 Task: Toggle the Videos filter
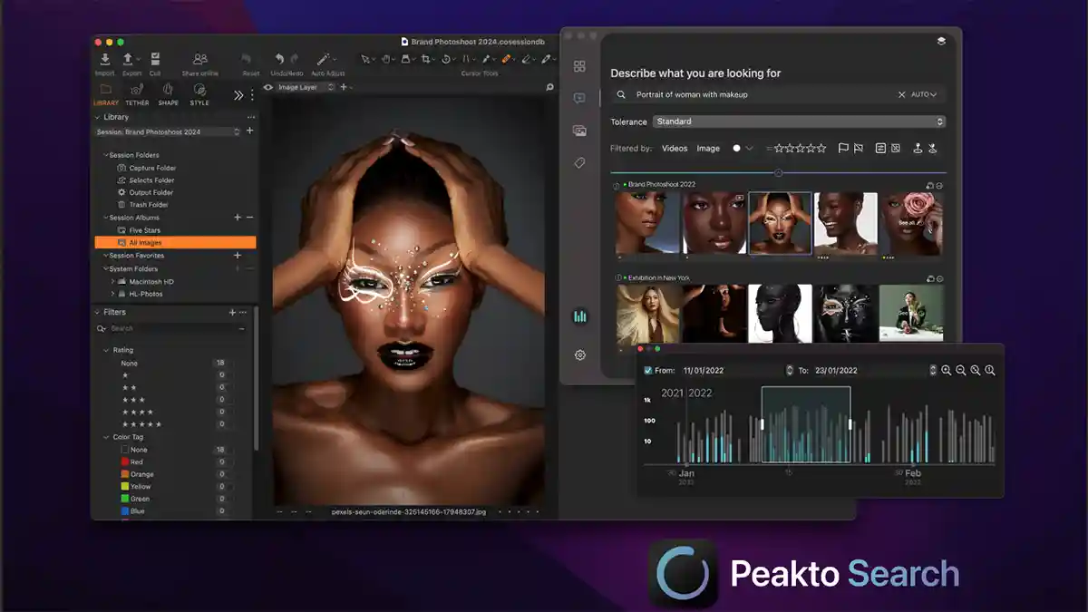pyautogui.click(x=675, y=148)
